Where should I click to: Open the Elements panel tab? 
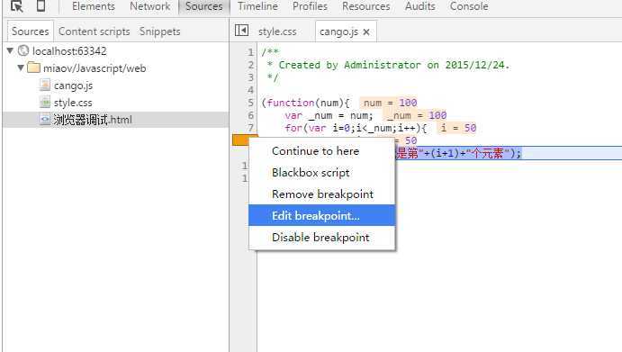click(94, 6)
